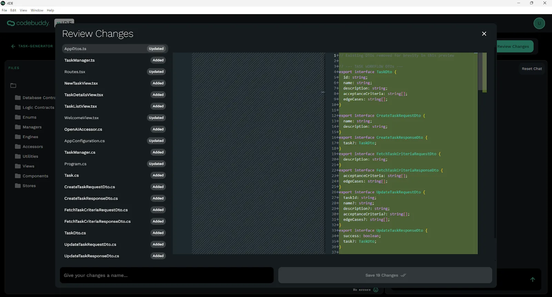
Task: Restore down the rIDE window
Action: click(532, 3)
